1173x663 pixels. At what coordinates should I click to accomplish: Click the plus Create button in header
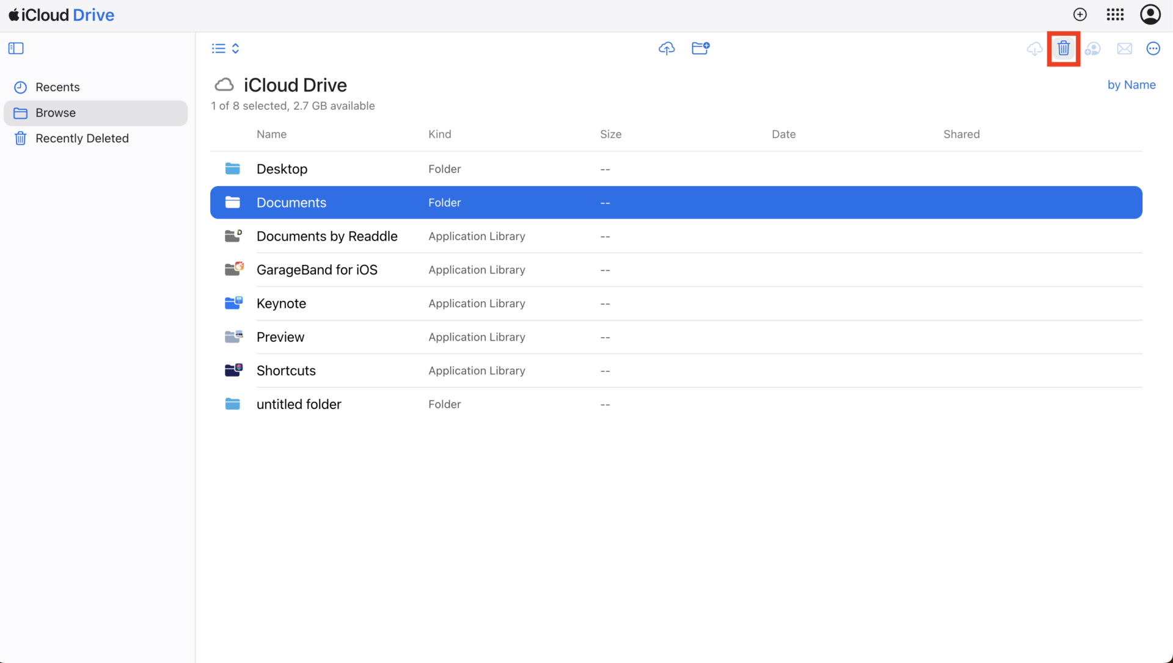1080,15
